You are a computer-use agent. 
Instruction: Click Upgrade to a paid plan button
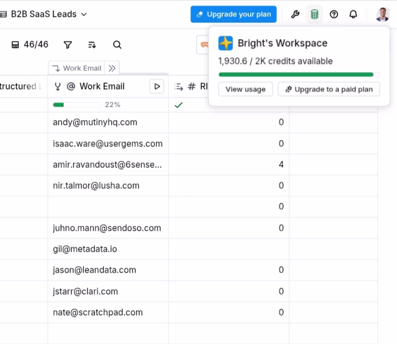coord(329,89)
